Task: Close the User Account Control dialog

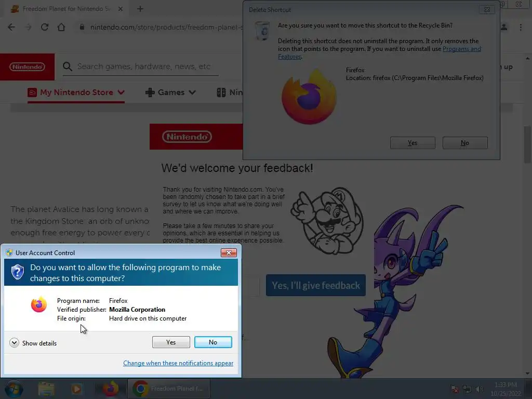Action: (x=229, y=252)
